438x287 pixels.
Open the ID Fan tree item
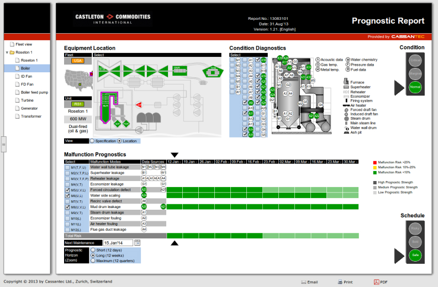(x=27, y=76)
